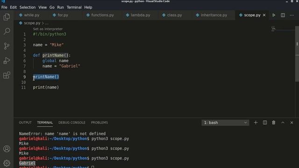
Task: Open the Run and Debug view
Action: pos(7,61)
